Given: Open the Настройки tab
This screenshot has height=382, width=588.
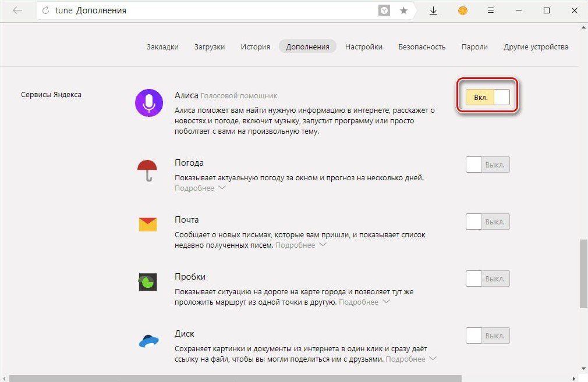Looking at the screenshot, I should coord(364,47).
